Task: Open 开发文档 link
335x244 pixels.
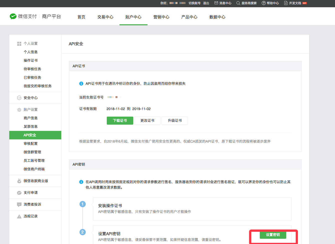Action: pos(295,3)
